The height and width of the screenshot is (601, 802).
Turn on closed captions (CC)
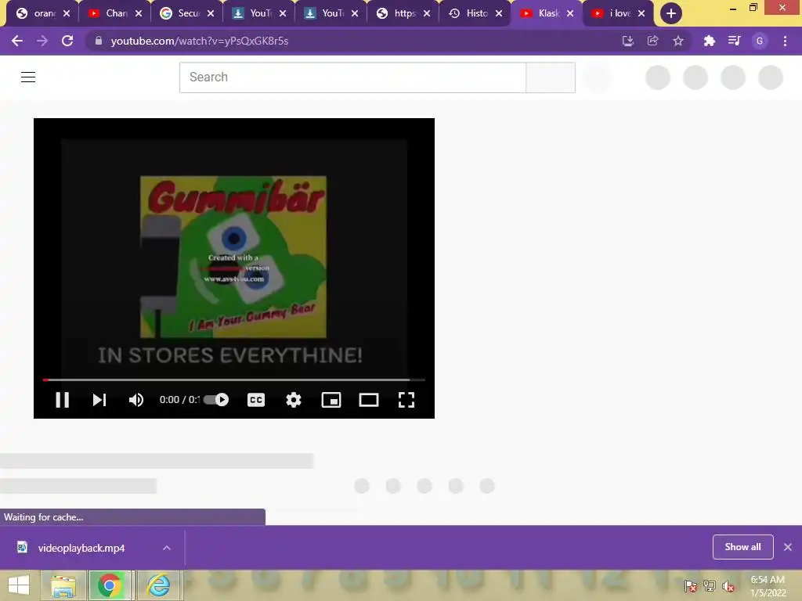click(x=256, y=400)
